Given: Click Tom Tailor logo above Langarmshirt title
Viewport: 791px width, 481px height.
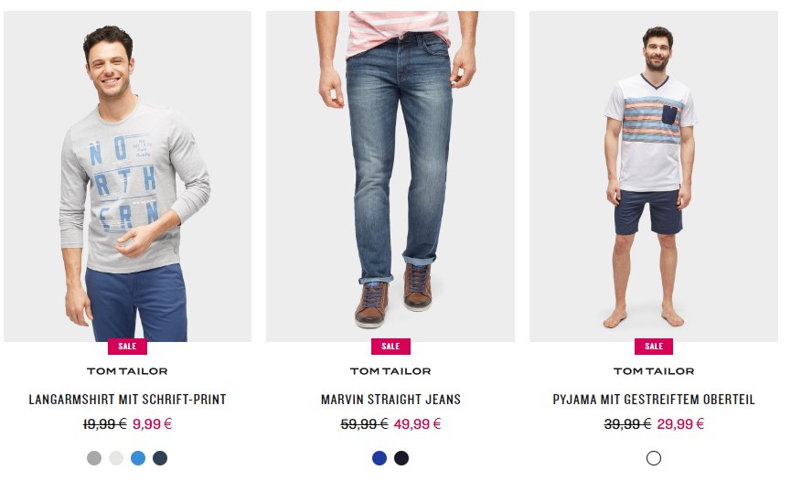Looking at the screenshot, I should (127, 371).
